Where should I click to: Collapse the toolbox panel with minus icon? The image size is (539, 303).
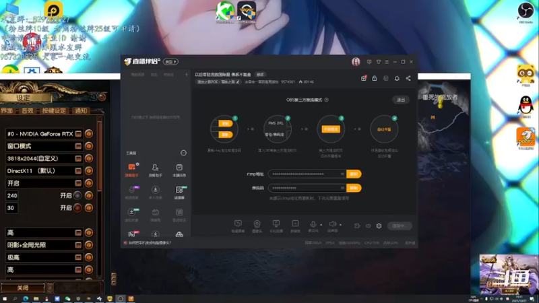(183, 153)
